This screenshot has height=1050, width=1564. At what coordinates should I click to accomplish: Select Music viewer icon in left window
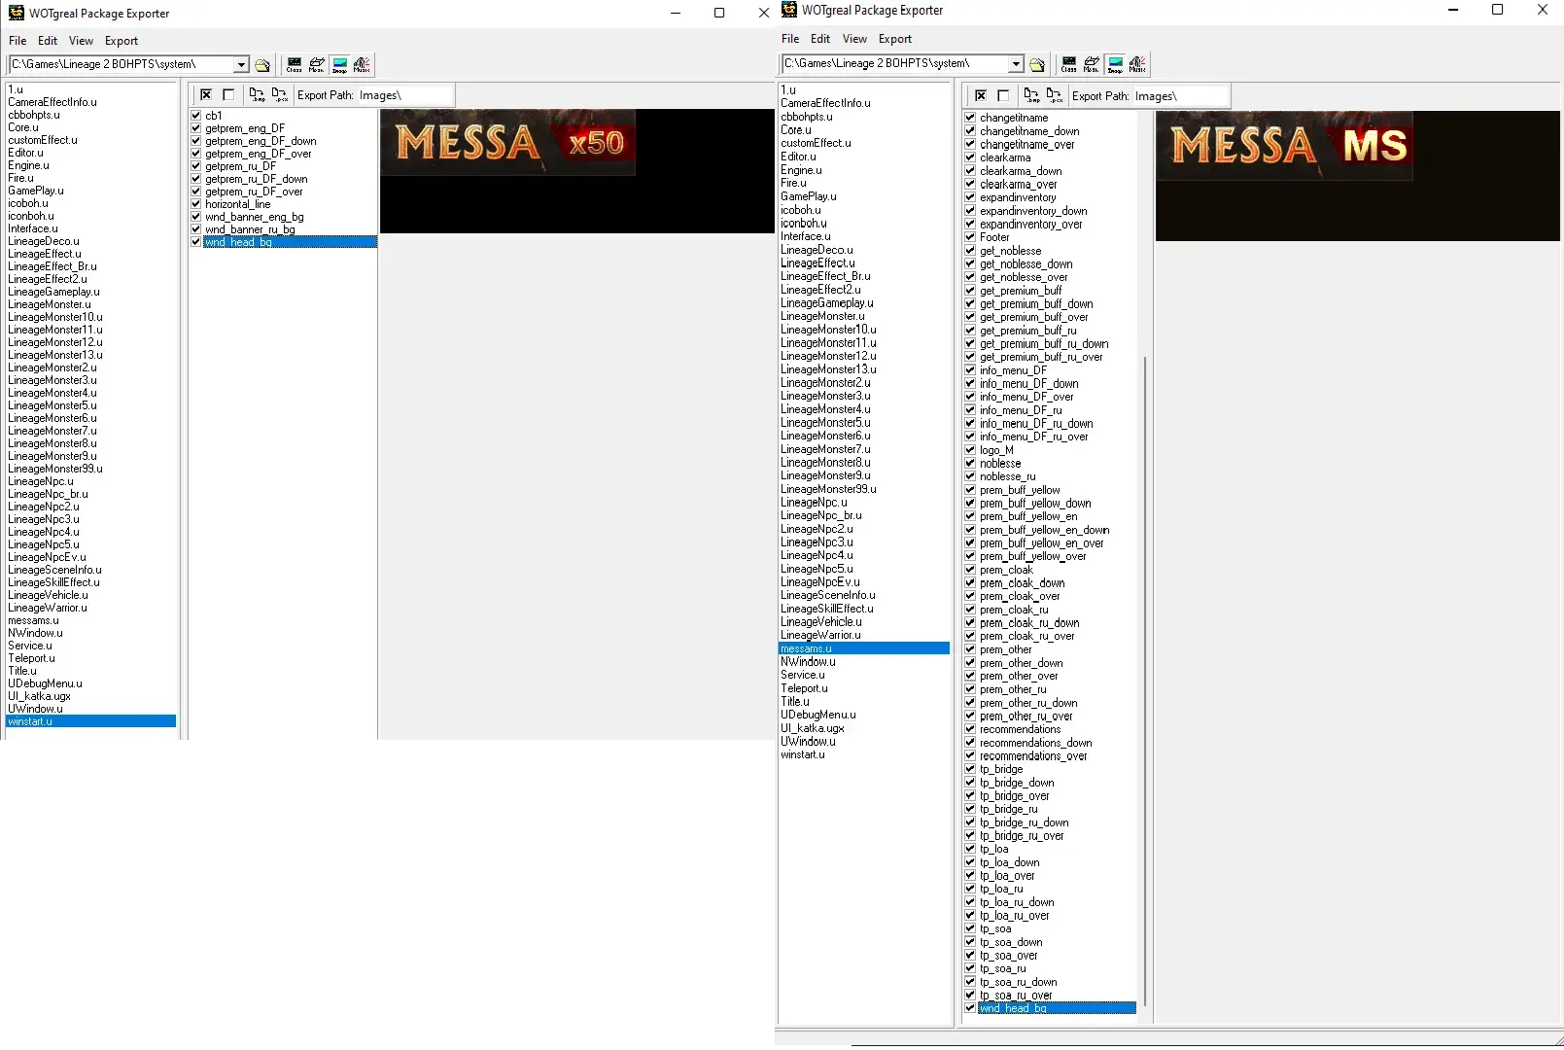(362, 65)
